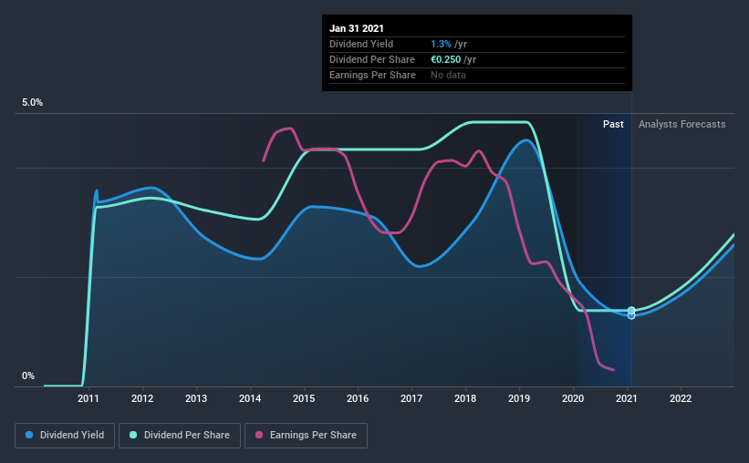This screenshot has height=463, width=749.
Task: Toggle the Dividend Yield legend button
Action: click(x=65, y=436)
